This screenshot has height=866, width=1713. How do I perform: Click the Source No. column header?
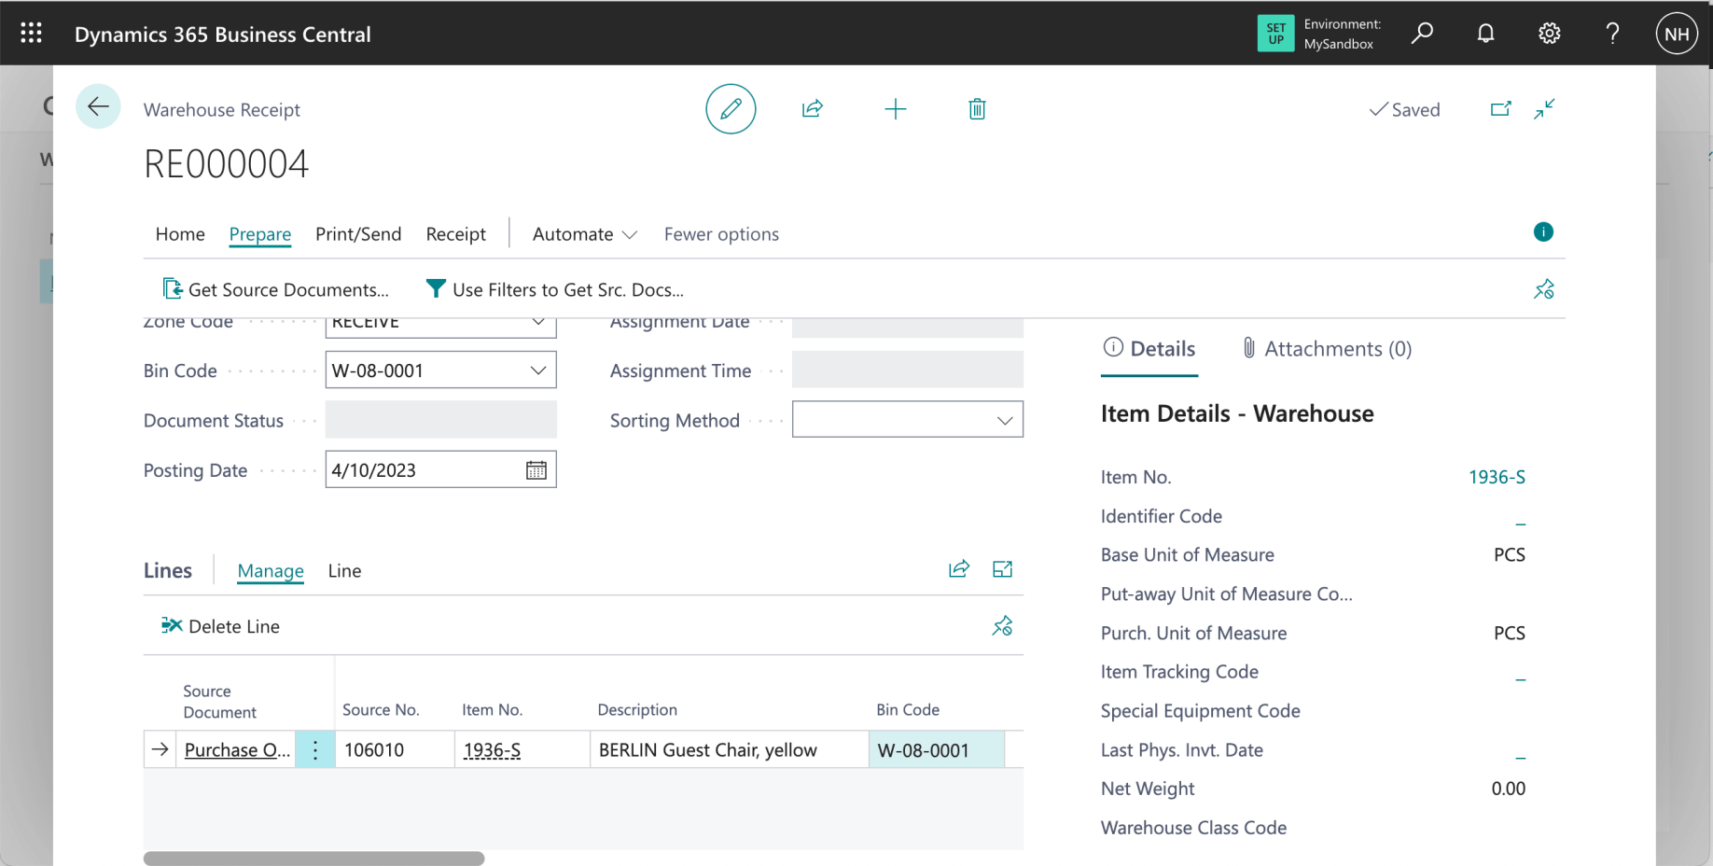pos(381,710)
